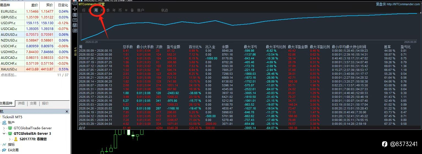Click the 清 clear icon in panel sidebar
The height and width of the screenshot is (154, 422).
[x=75, y=15]
